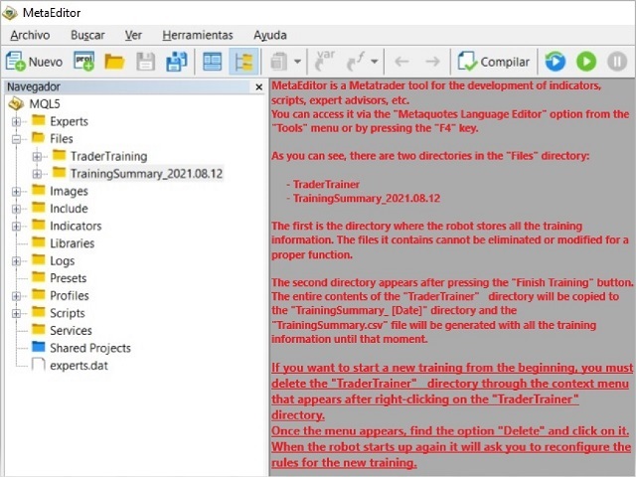Click the Save floppy disk icon

point(146,62)
